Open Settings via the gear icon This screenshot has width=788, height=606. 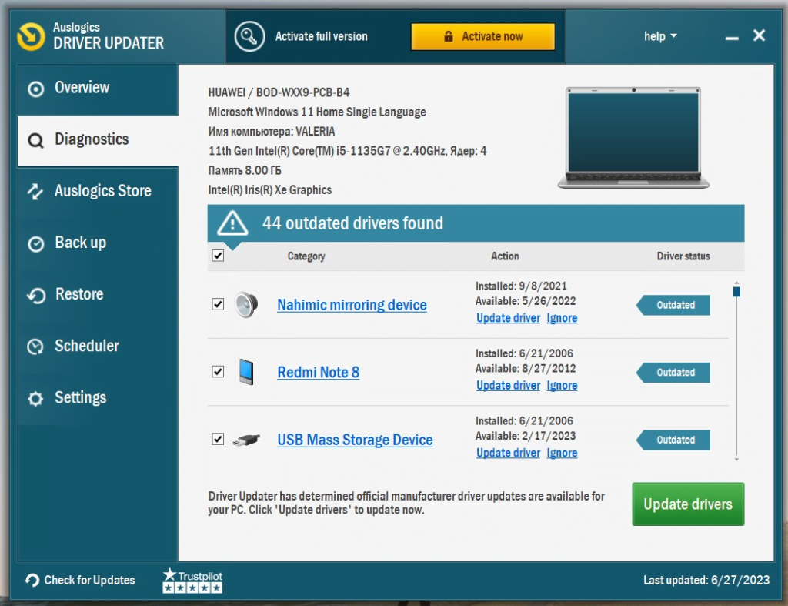(x=36, y=398)
